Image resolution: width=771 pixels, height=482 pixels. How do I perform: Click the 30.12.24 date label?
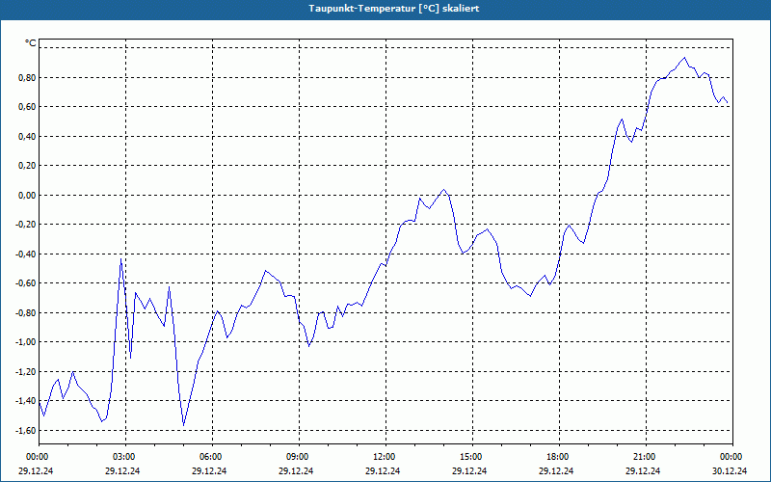730,470
